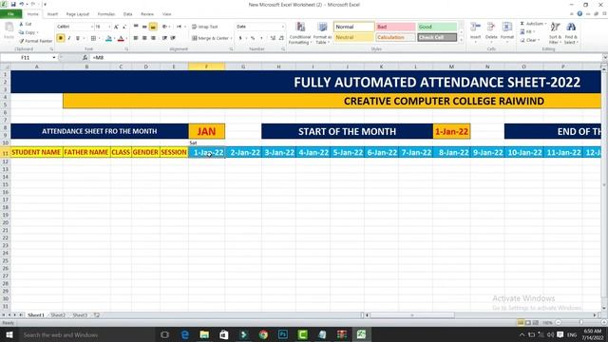Open Google Chrome from the taskbar
The image size is (608, 342).
click(x=263, y=334)
